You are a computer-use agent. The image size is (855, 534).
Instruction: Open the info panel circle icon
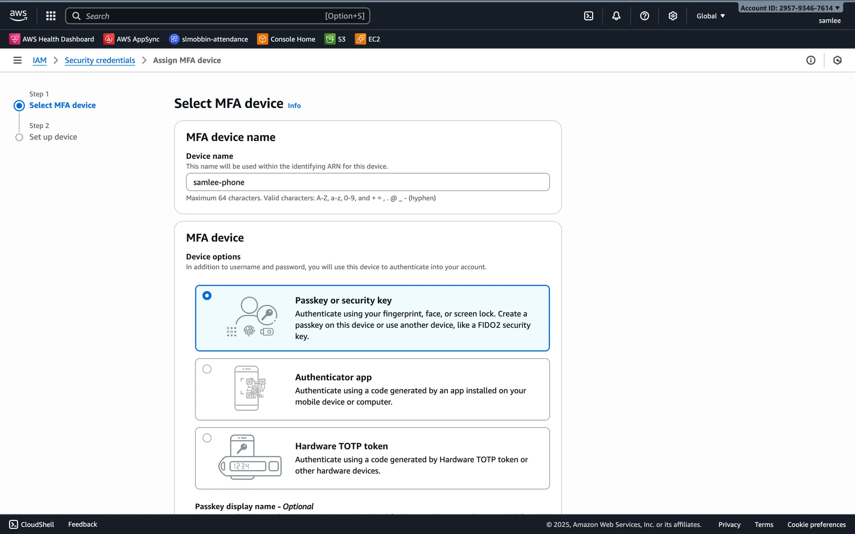coord(810,60)
